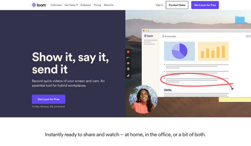Expand the Use Cases dropdown menu
Screen dimensions: 251x146
[71, 5]
